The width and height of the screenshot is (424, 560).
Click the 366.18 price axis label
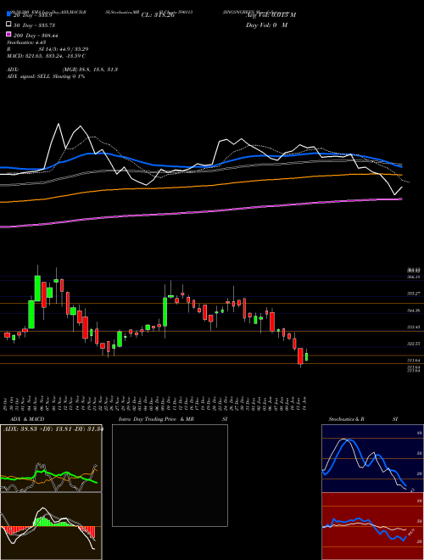point(413,277)
